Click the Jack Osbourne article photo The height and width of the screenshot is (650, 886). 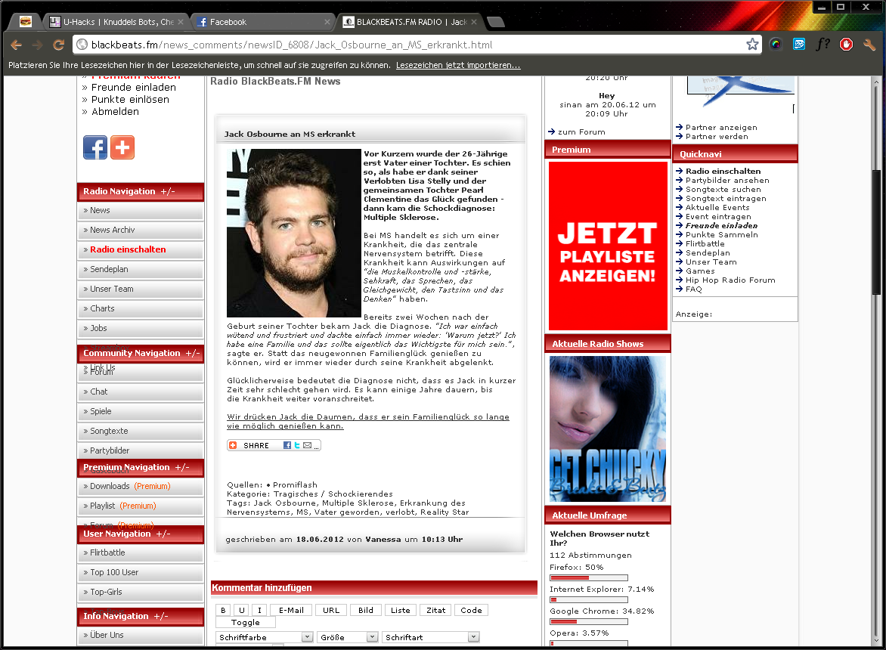294,233
